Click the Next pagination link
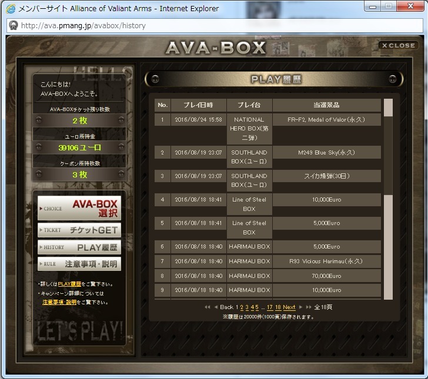This screenshot has width=428, height=379. click(x=289, y=307)
